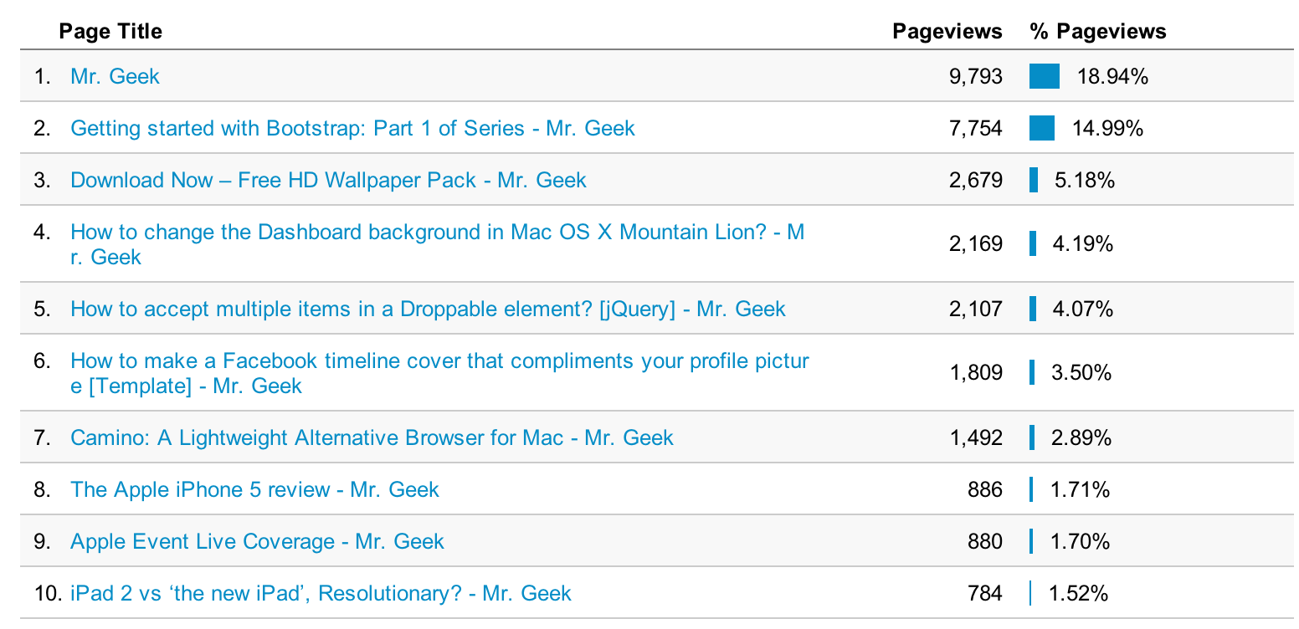Click the Pageviews column header

(947, 31)
